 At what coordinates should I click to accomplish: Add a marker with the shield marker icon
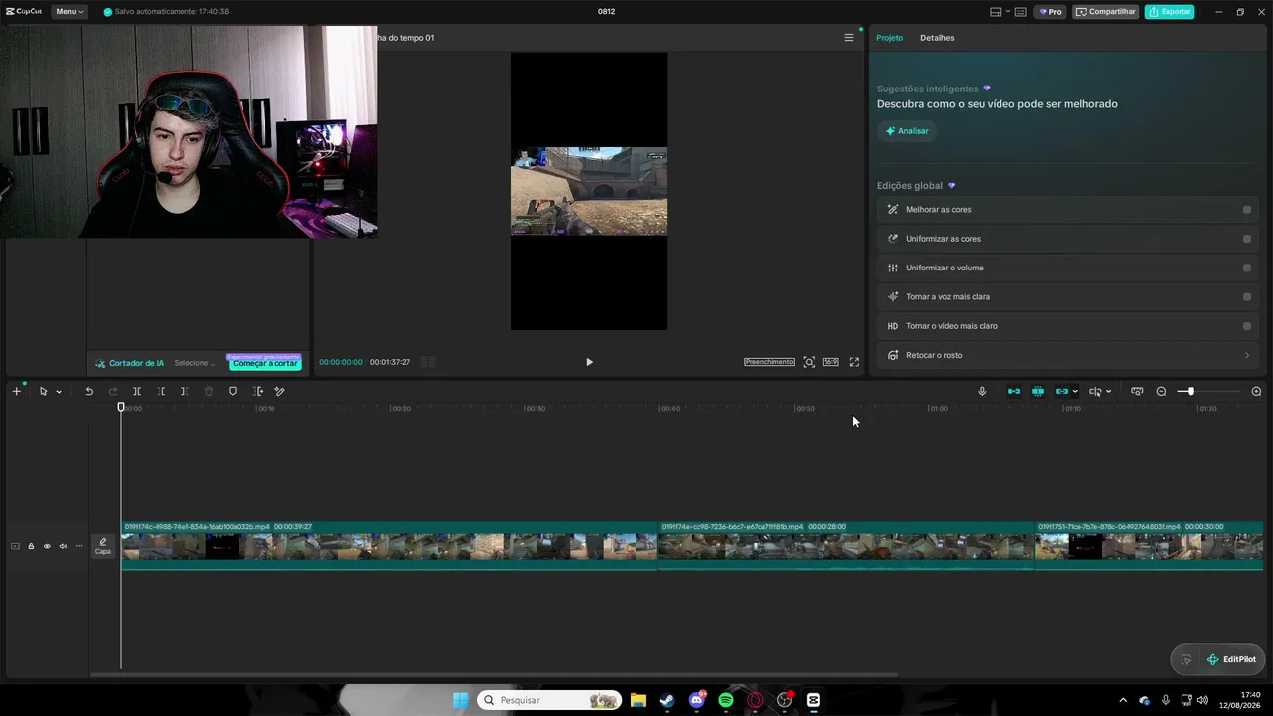coord(233,391)
